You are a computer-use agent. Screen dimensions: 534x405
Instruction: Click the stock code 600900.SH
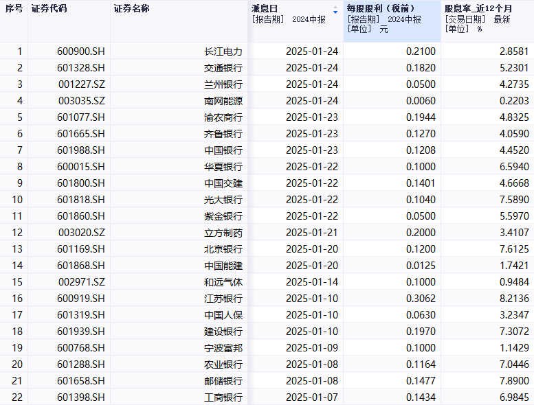tap(81, 51)
